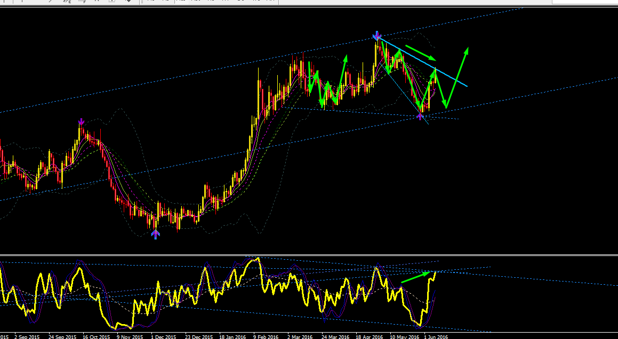Click the yellow oscillator peak near February 2016
The height and width of the screenshot is (339, 618).
258,260
